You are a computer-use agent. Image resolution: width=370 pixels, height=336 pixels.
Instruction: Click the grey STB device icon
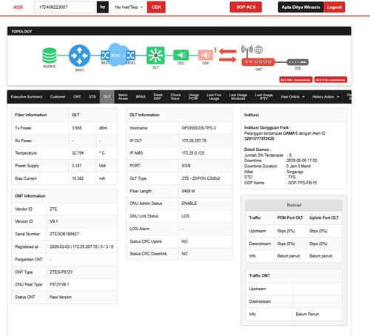click(297, 62)
